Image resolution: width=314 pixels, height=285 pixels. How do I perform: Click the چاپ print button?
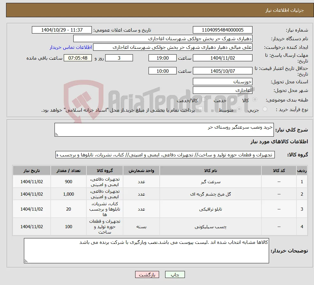click(175, 274)
